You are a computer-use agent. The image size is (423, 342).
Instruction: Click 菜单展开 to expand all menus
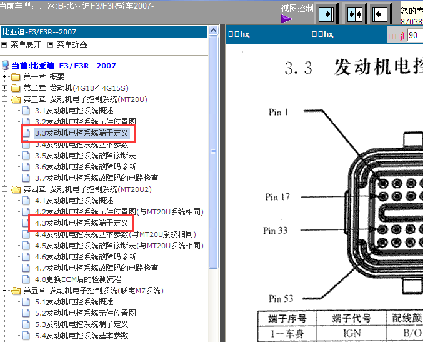(x=26, y=44)
